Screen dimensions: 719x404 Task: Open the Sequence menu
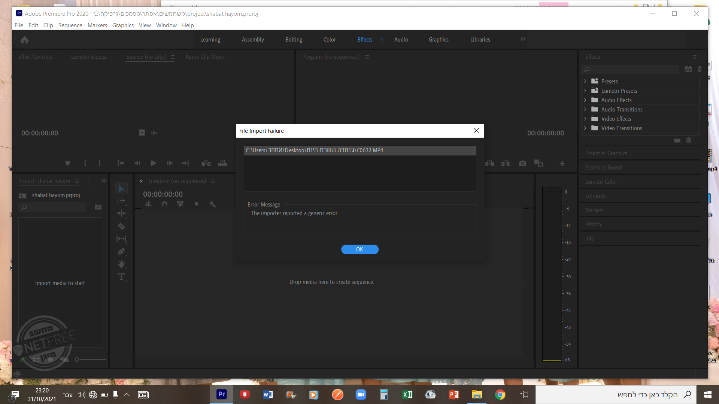[x=70, y=25]
